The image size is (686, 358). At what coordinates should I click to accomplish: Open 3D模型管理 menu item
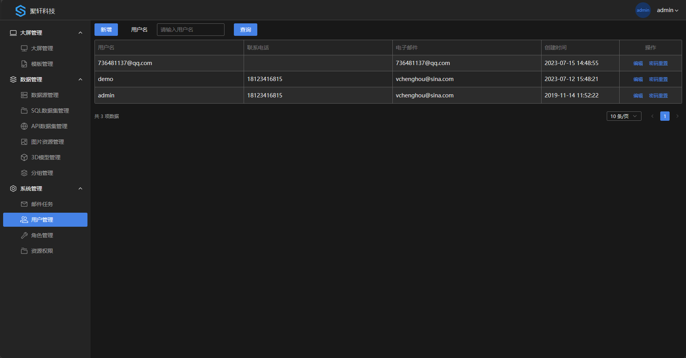pyautogui.click(x=45, y=157)
